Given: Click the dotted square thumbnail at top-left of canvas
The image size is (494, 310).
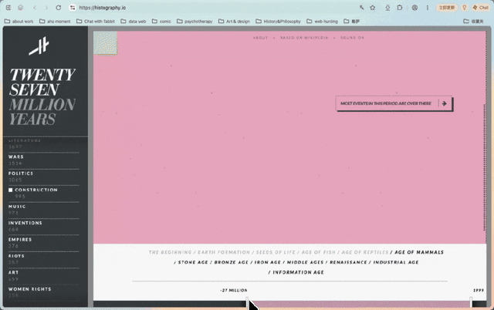Looking at the screenshot, I should point(106,43).
